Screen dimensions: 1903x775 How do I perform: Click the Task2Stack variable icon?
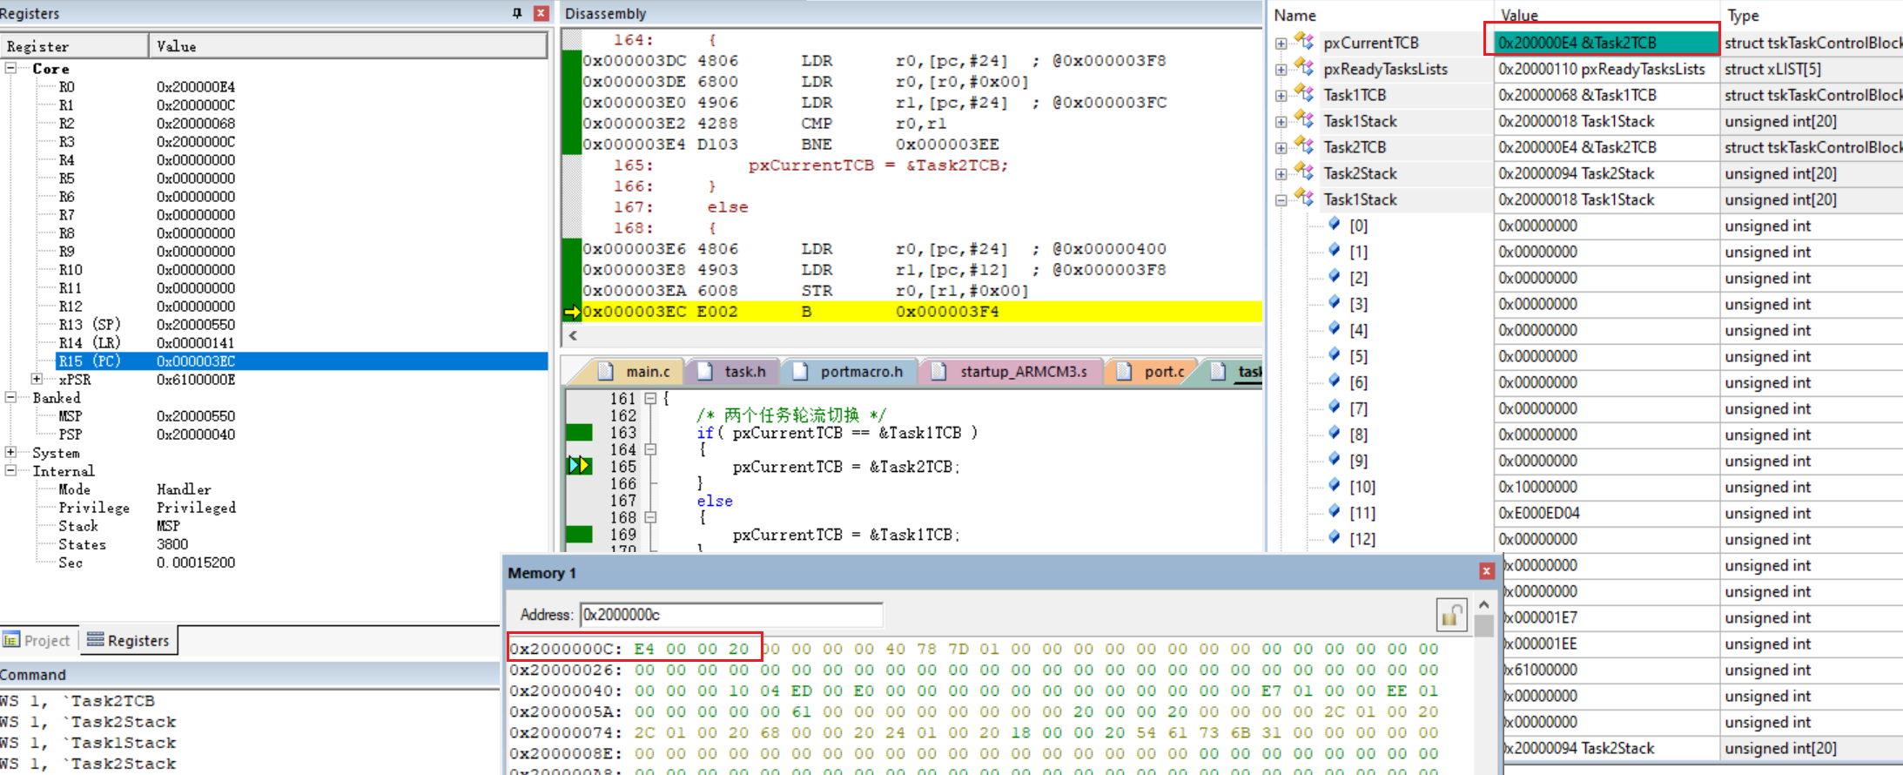click(1304, 172)
